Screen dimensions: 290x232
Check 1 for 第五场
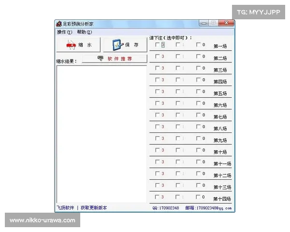pos(178,91)
